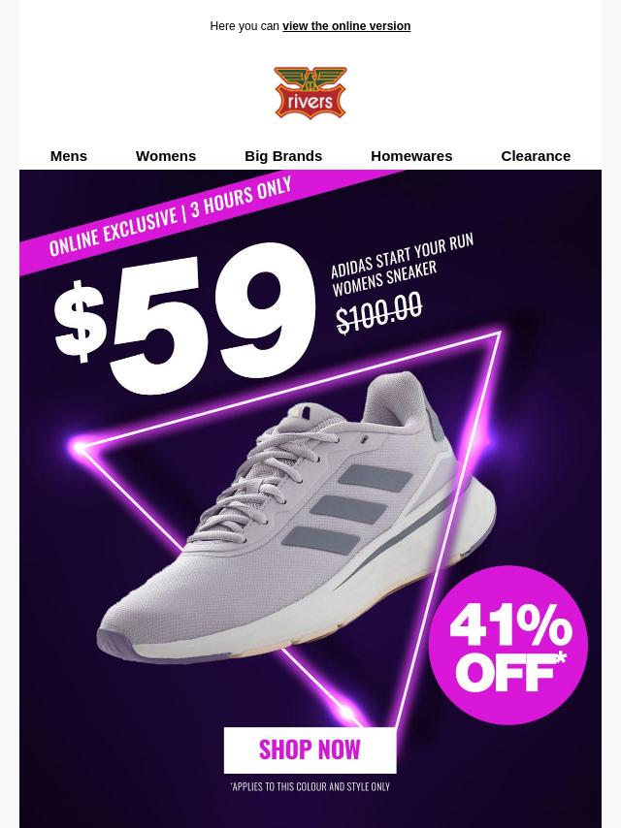Open the Mens category
This screenshot has height=828, width=621.
pos(69,156)
